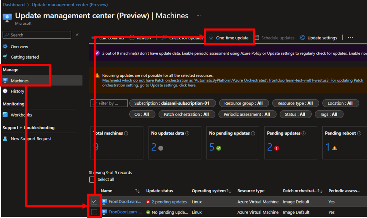Image resolution: width=367 pixels, height=218 pixels.
Task: Click the ellipsis next to Machines title
Action: coord(199,16)
